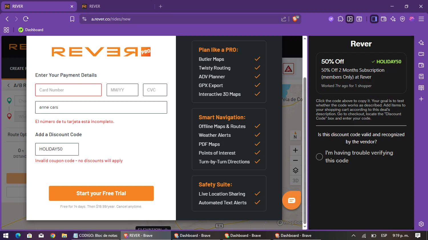This screenshot has height=240, width=428.
Task: Open map layers selector
Action: point(295,170)
